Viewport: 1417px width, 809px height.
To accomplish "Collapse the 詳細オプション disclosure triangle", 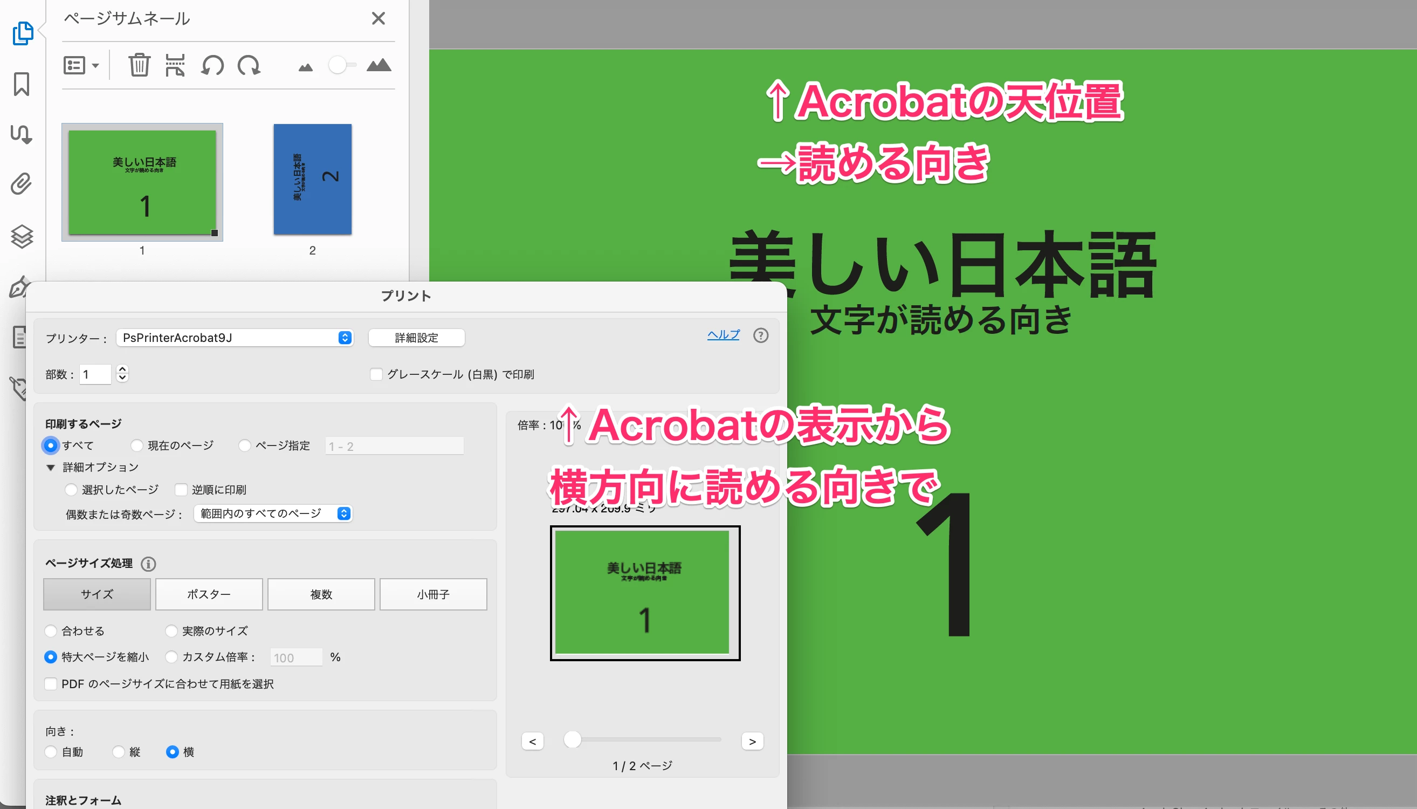I will pos(51,467).
